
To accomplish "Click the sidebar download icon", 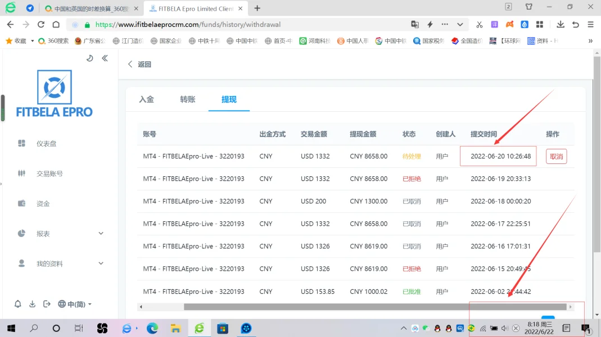I will pyautogui.click(x=33, y=304).
